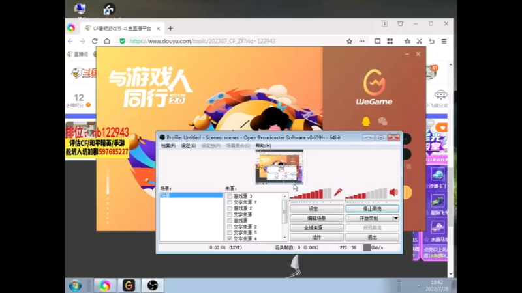This screenshot has width=522, height=293.
Task: Click the green security shield icon in address bar
Action: [122, 41]
